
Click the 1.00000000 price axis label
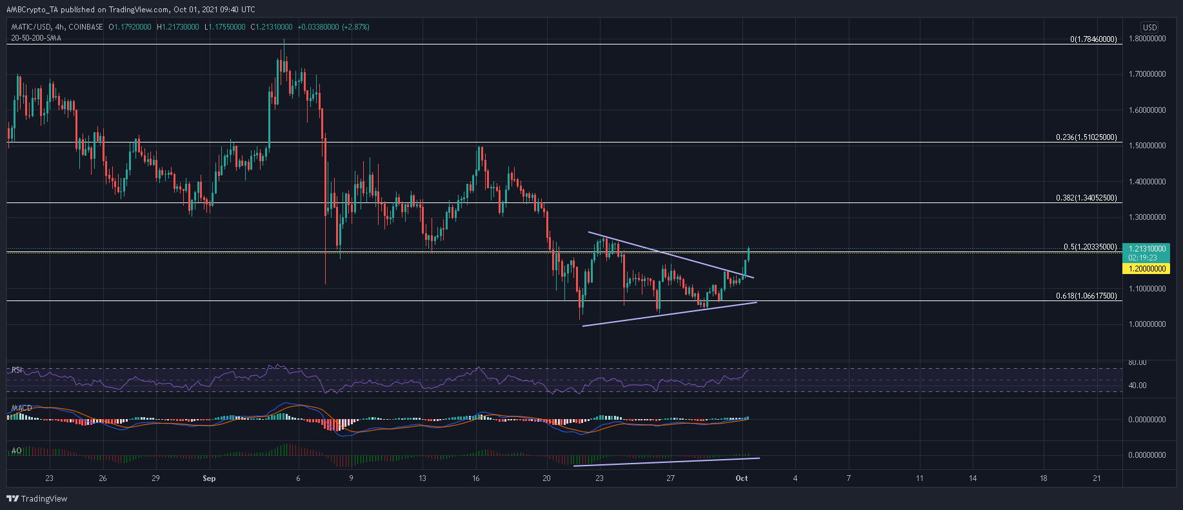tap(1146, 324)
